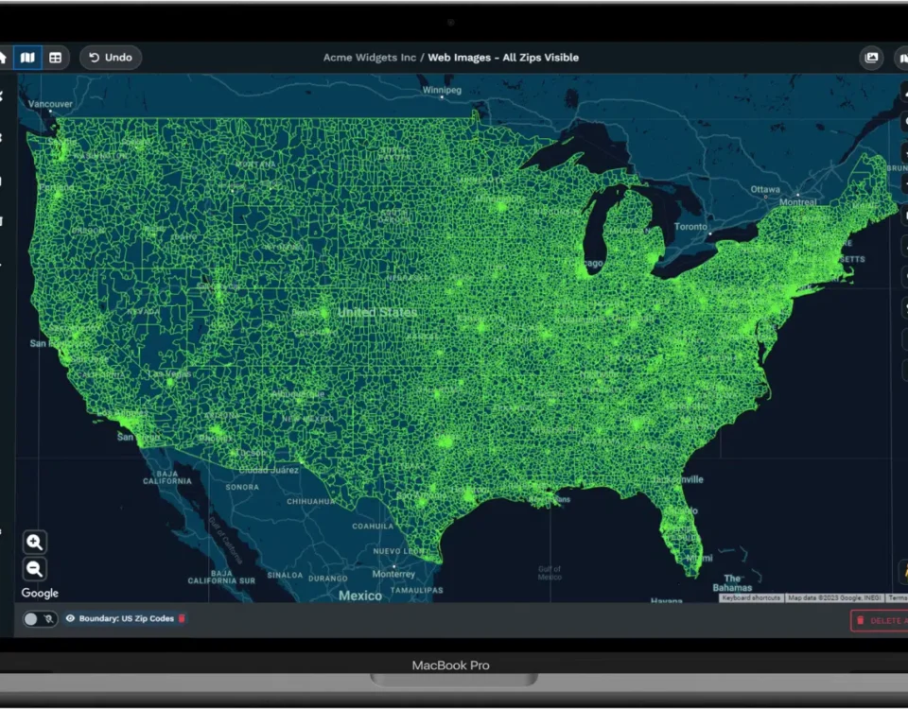Click the Google logo on the map
Image resolution: width=908 pixels, height=709 pixels.
[x=40, y=594]
